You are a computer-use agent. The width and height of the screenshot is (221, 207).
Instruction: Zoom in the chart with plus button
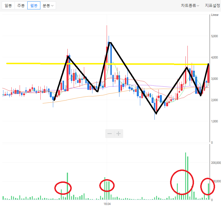(119, 133)
